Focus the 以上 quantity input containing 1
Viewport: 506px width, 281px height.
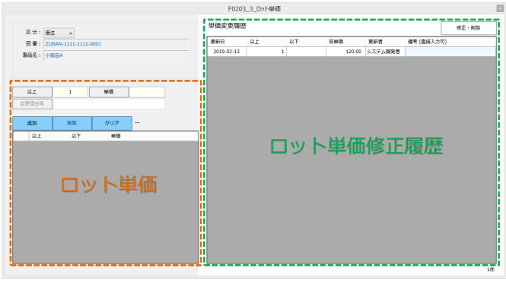coord(70,92)
